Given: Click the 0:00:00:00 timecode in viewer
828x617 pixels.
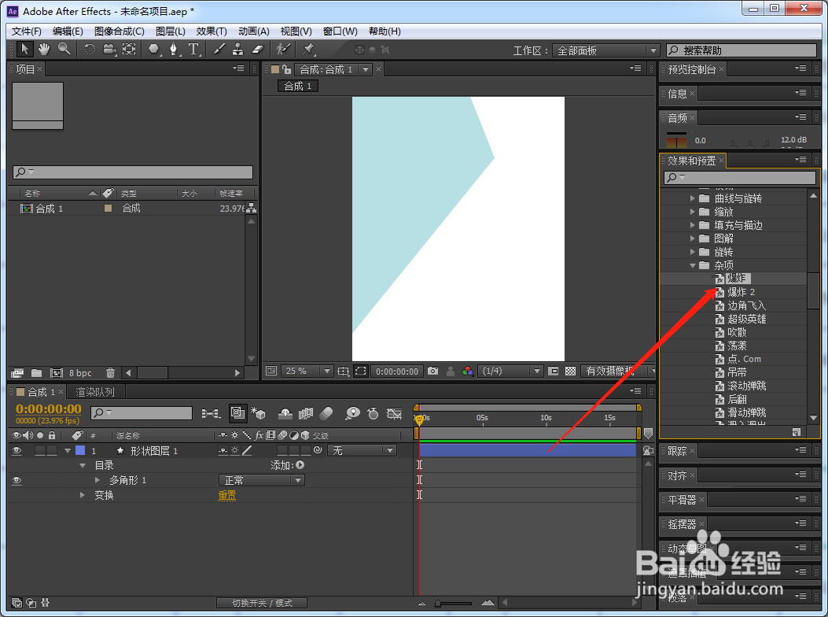Looking at the screenshot, I should coord(397,371).
